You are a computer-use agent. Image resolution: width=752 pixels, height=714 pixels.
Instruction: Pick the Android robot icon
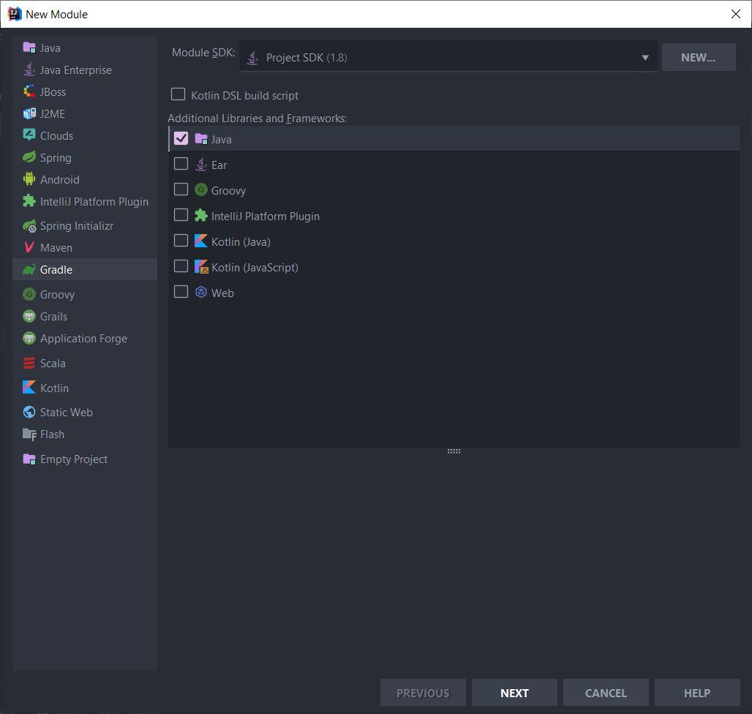[x=29, y=178]
